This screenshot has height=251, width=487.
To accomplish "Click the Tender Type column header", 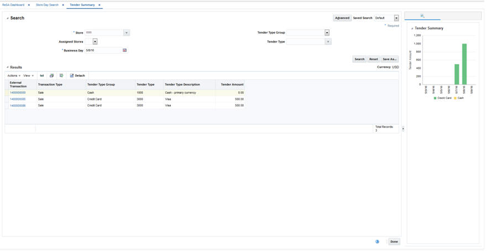I will (x=149, y=85).
